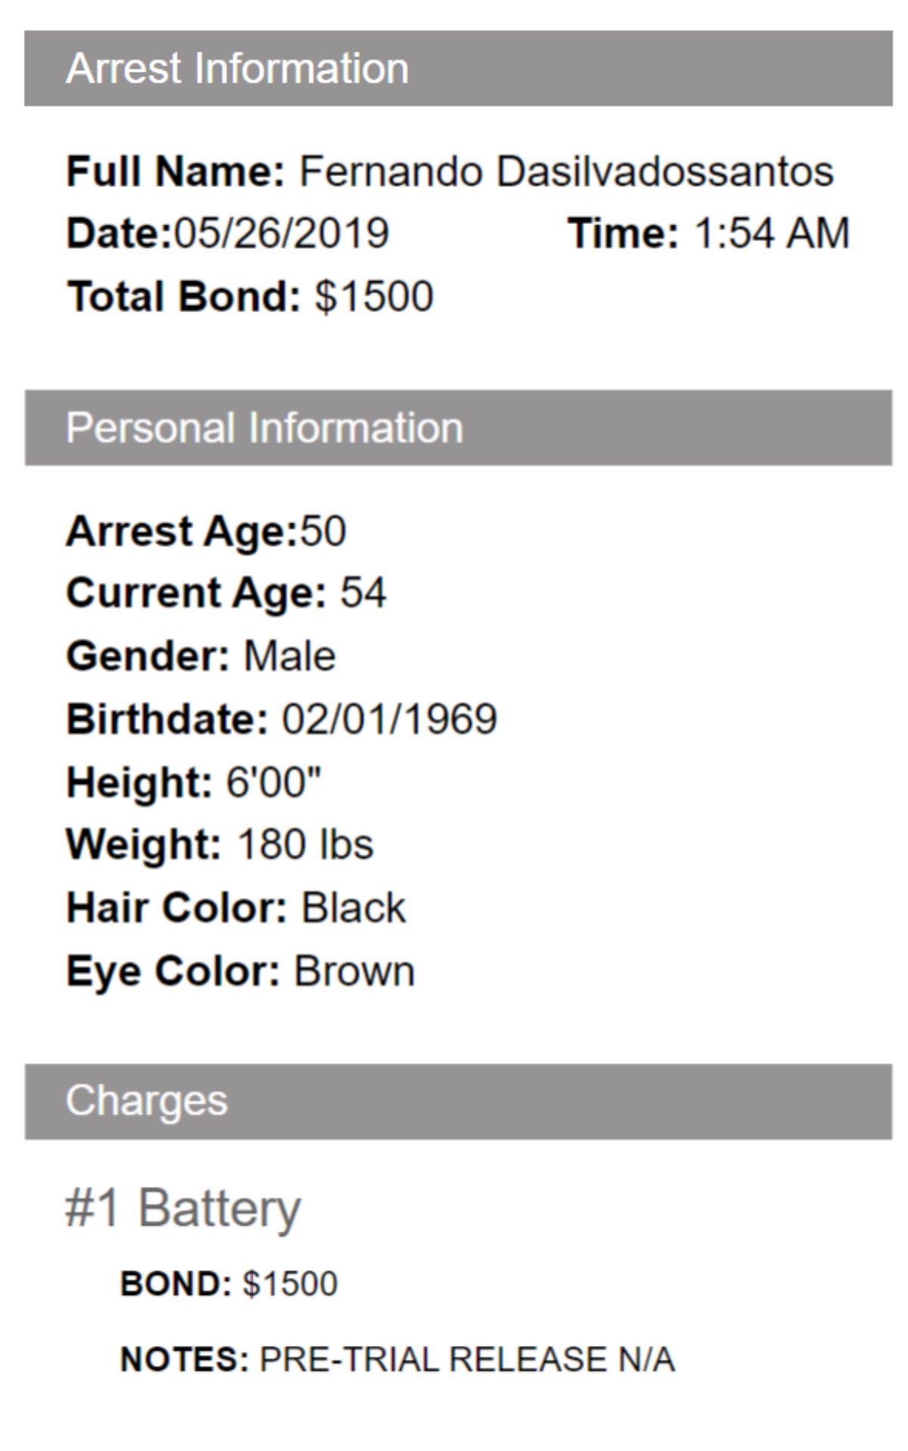Click the arrest time 1:54 AM
Image resolution: width=908 pixels, height=1451 pixels.
771,233
